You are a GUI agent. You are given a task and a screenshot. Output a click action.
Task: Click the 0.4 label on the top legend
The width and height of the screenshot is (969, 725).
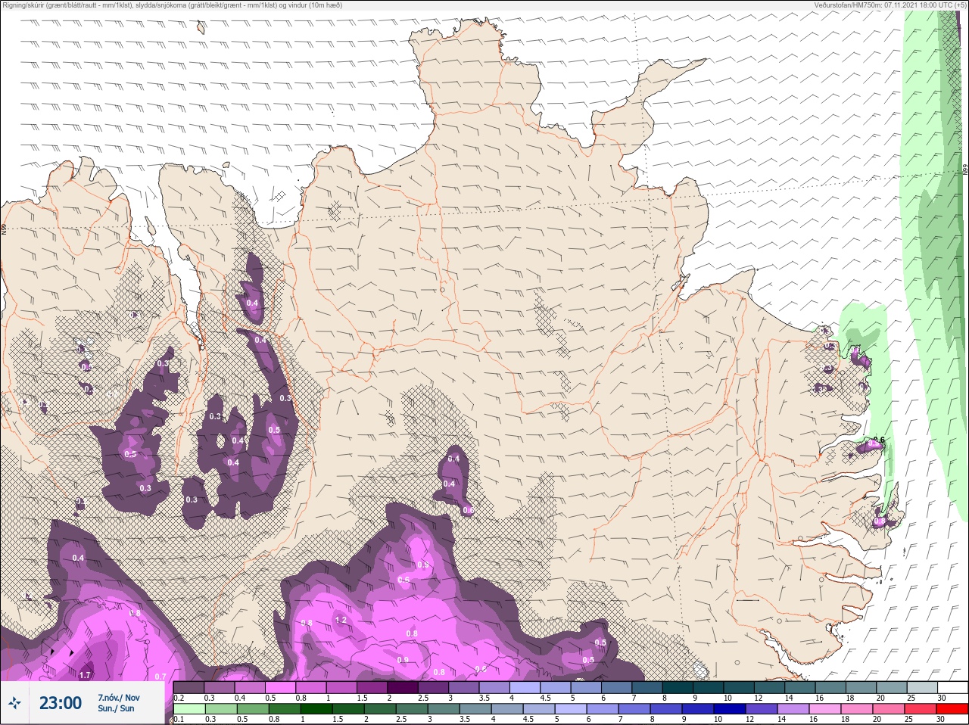coord(239,698)
